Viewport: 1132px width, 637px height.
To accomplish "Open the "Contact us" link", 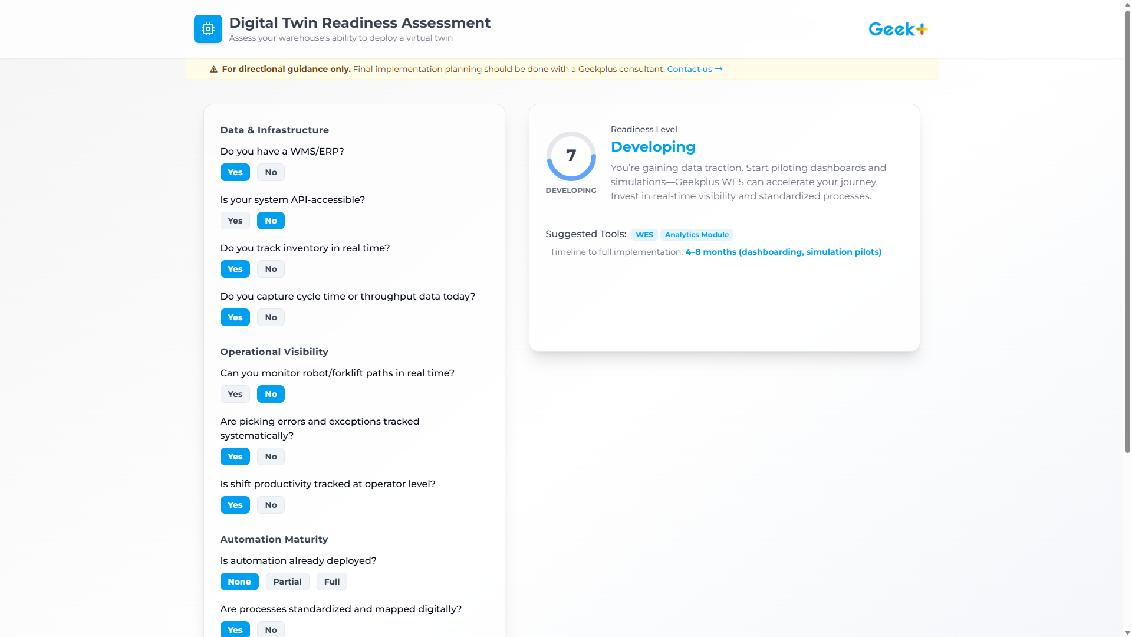I will 693,69.
